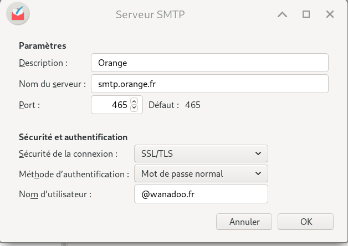This screenshot has width=348, height=246.
Task: Click the Annuler button
Action: point(244,222)
